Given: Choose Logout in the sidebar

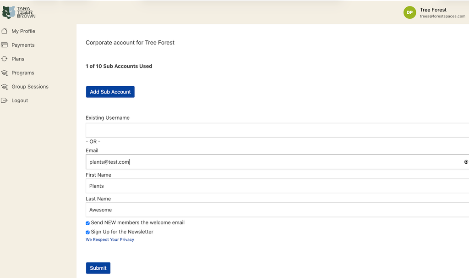Looking at the screenshot, I should click(20, 100).
